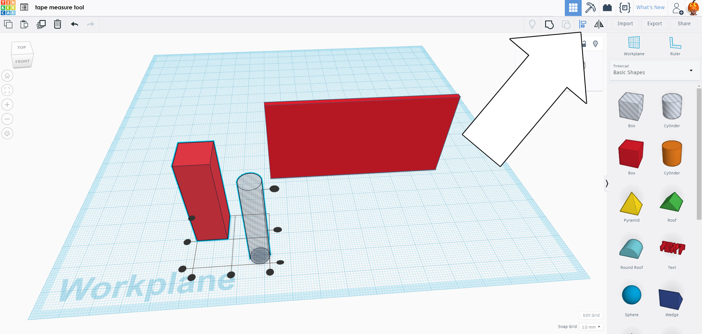The width and height of the screenshot is (702, 334).
Task: Toggle show all hidden shapes lightbulb
Action: (x=532, y=24)
